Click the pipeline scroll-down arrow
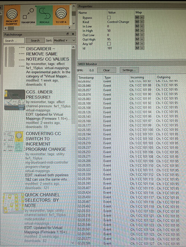 coord(74,23)
